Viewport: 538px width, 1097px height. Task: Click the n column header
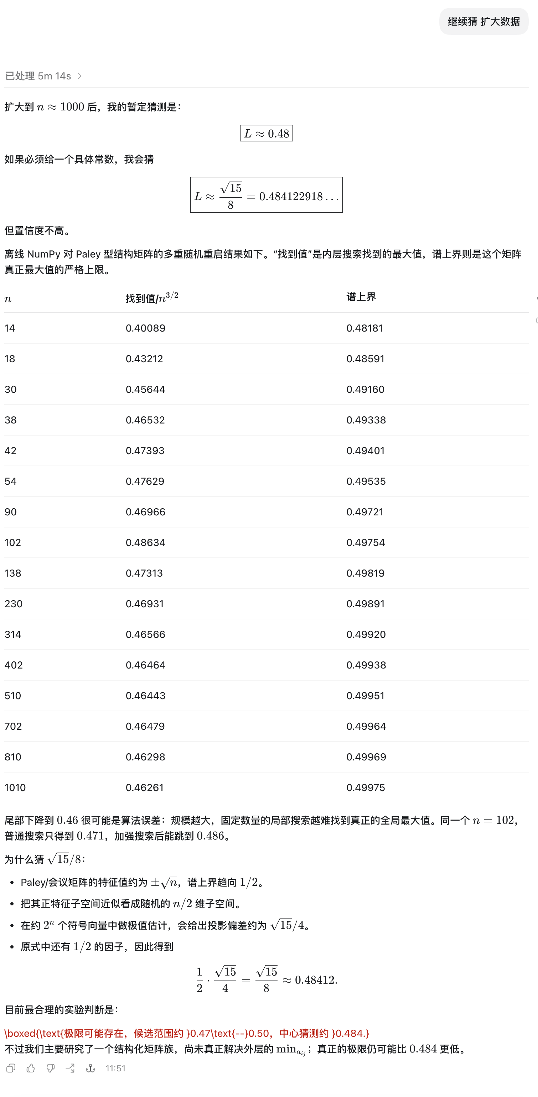tap(8, 299)
